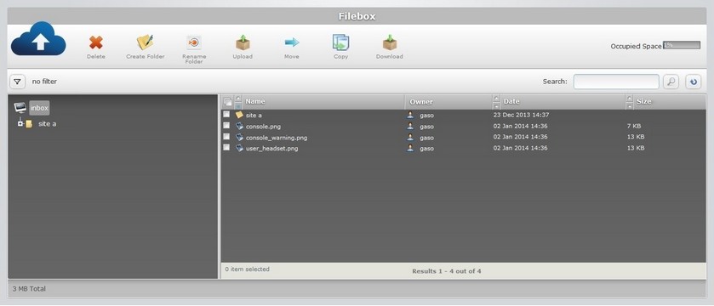Click the site a name in file list

pos(254,116)
